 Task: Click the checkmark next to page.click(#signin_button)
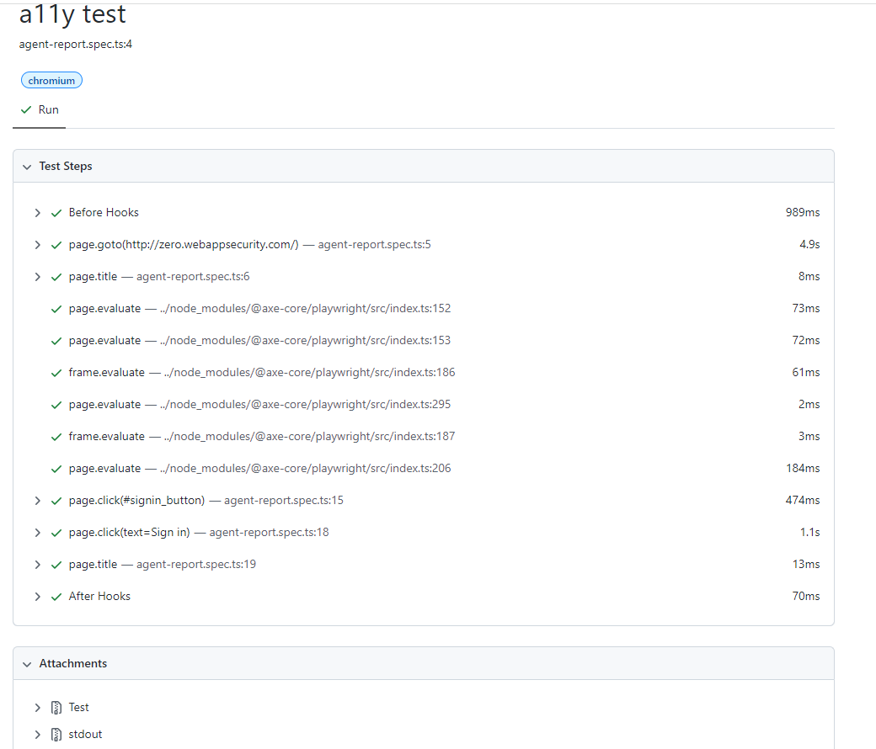pos(56,500)
